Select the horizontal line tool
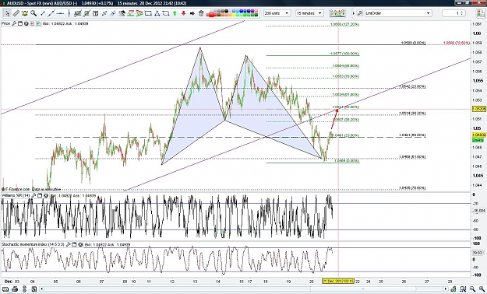 pyautogui.click(x=60, y=13)
